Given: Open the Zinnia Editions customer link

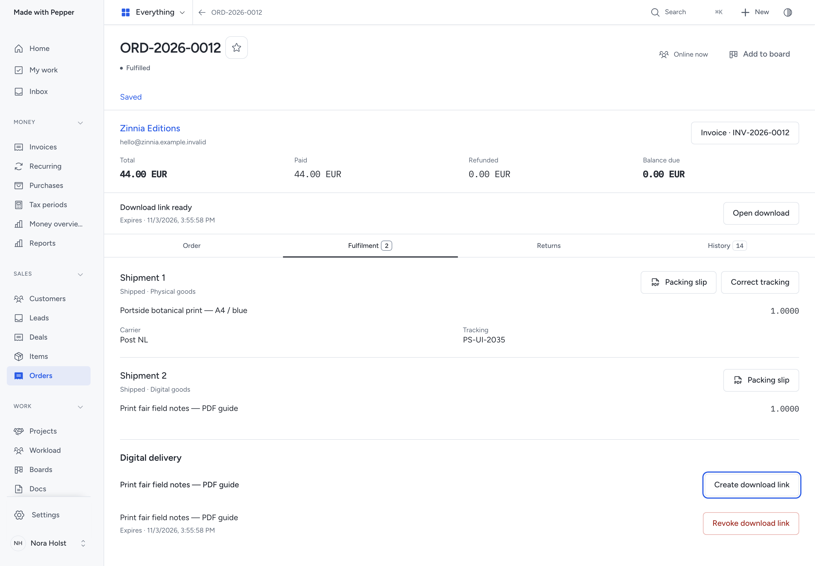Looking at the screenshot, I should [150, 128].
